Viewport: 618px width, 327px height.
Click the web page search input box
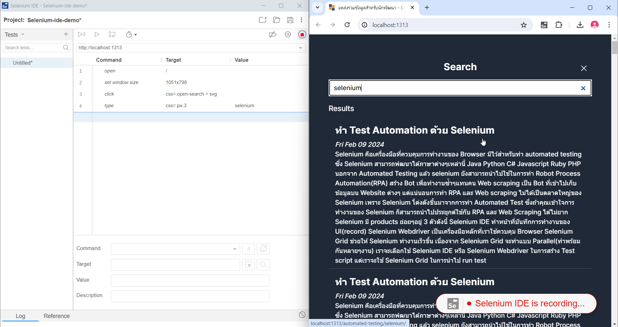pos(460,88)
